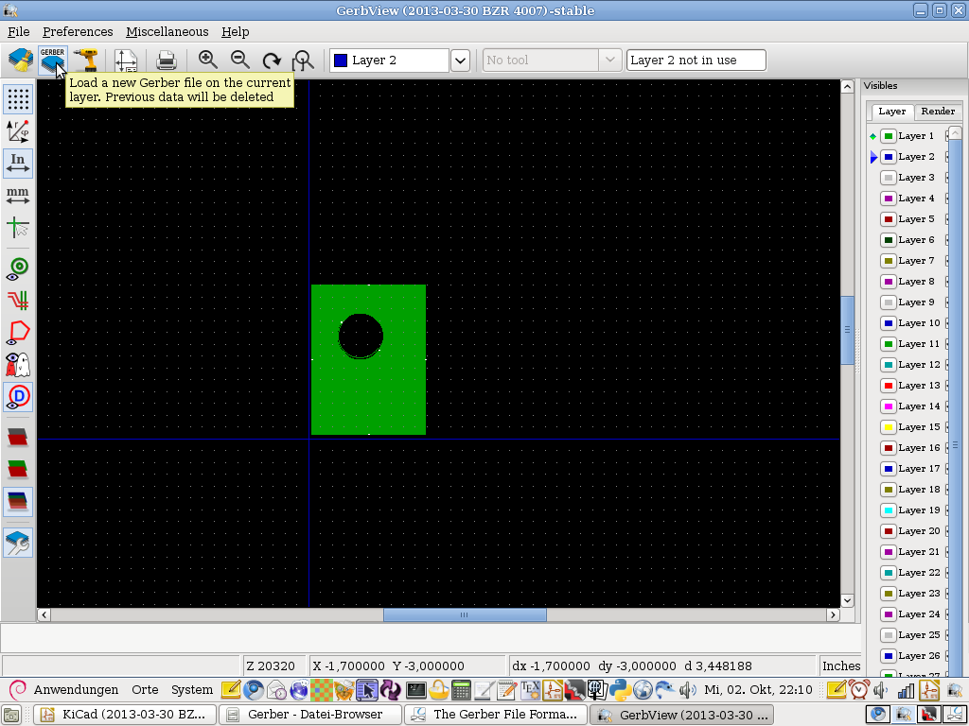
Task: Click the zoom to fit page icon
Action: coord(303,60)
